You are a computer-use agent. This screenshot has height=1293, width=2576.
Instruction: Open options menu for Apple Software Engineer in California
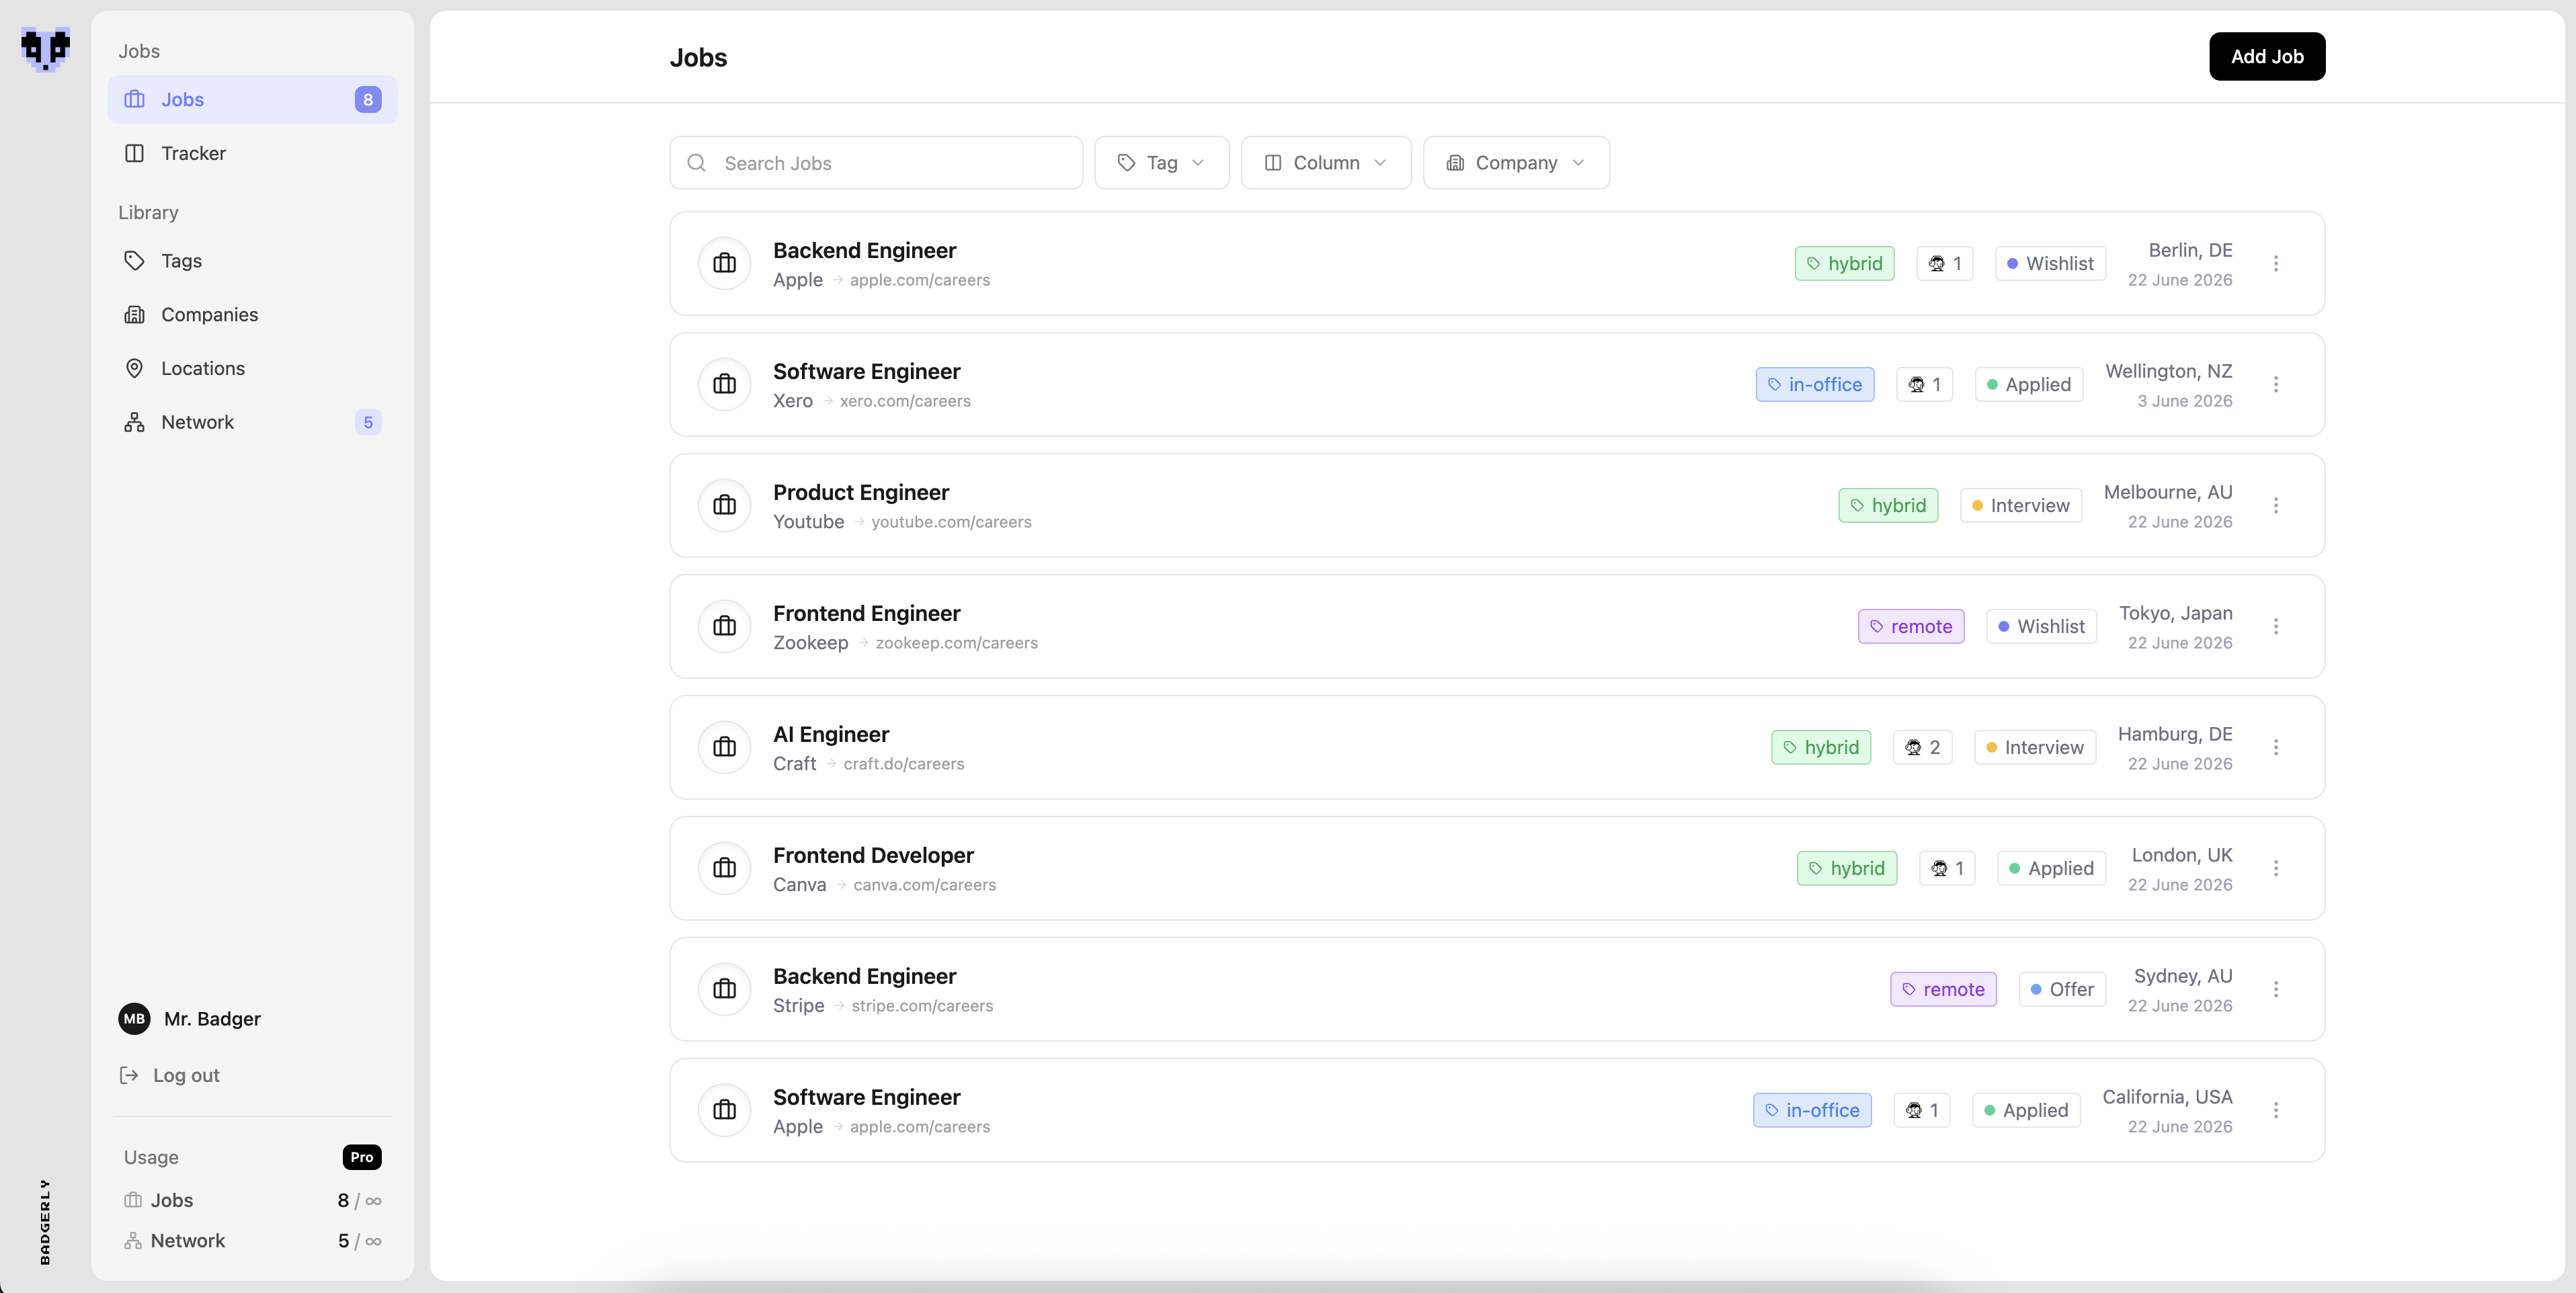tap(2276, 1111)
